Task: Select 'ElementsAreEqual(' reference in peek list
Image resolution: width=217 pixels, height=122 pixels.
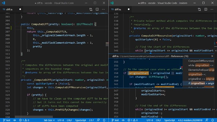Action: point(198,70)
